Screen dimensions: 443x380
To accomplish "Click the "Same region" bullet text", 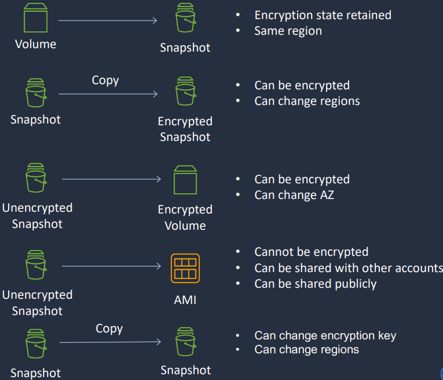I will point(288,31).
